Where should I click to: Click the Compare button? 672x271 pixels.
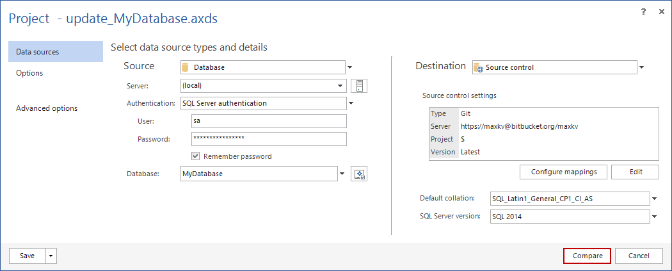click(587, 256)
